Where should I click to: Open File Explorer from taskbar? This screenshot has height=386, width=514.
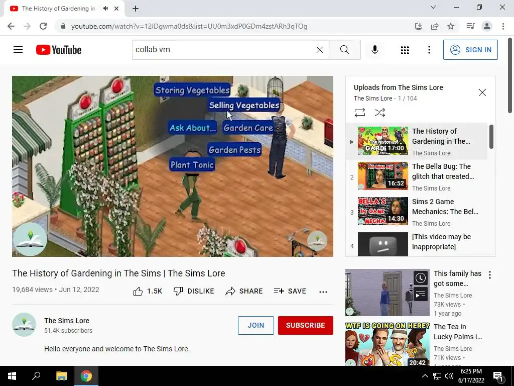tap(61, 376)
